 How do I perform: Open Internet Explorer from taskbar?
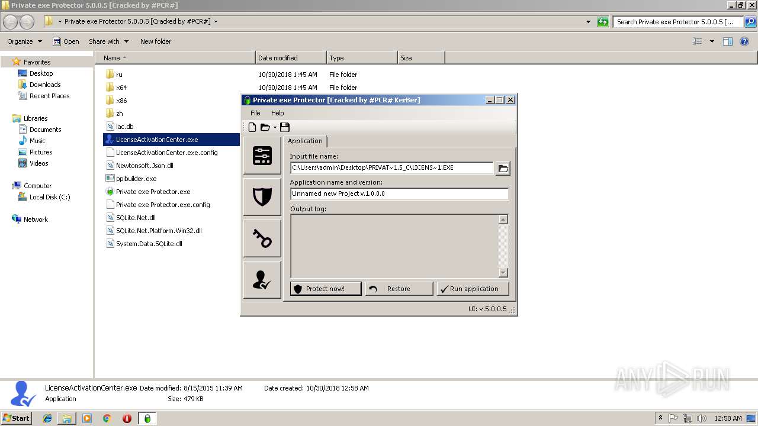coord(47,418)
